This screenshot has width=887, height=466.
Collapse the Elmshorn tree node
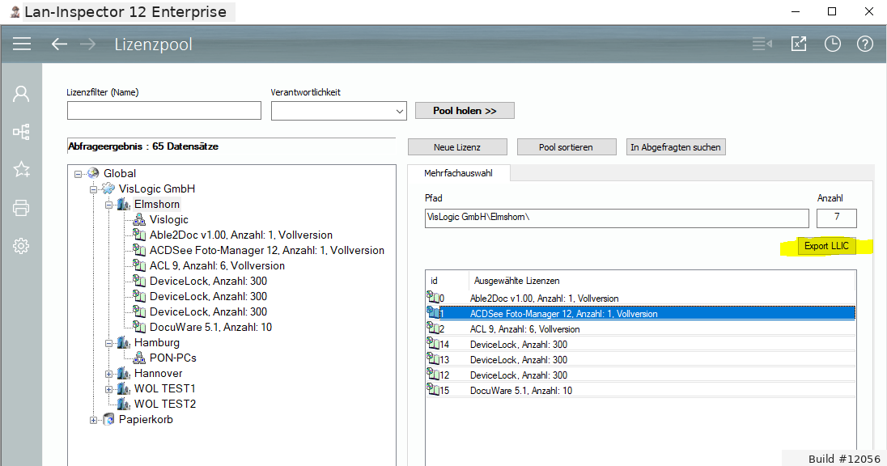(x=108, y=205)
